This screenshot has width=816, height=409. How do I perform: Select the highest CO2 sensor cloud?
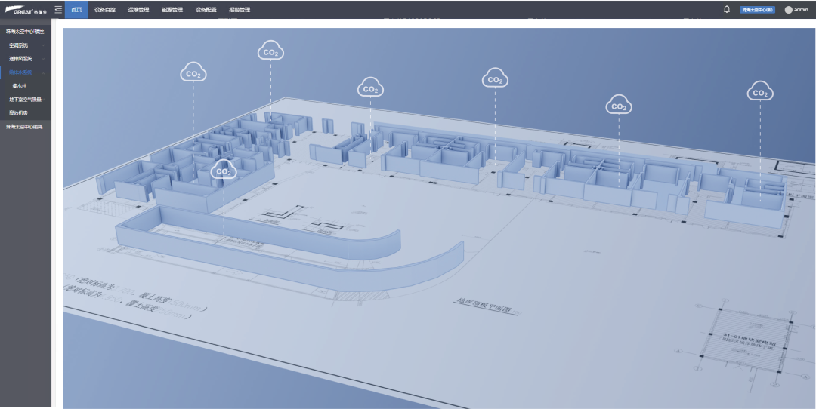(270, 51)
